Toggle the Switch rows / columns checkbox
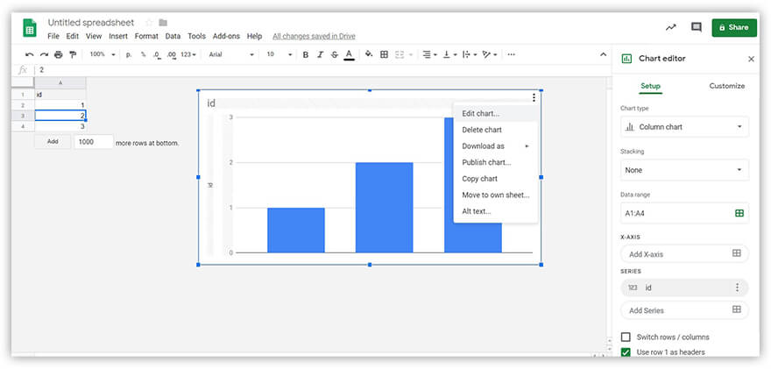The image size is (771, 369). 626,337
